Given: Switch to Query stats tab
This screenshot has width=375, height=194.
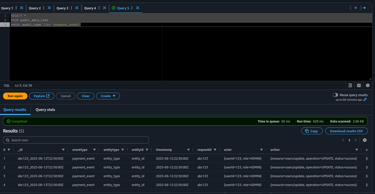Looking at the screenshot, I should [x=45, y=110].
